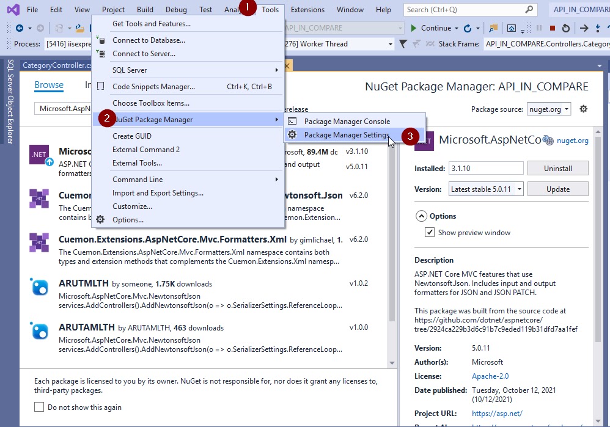Click the details pane scrollbar up arrow

[598, 132]
